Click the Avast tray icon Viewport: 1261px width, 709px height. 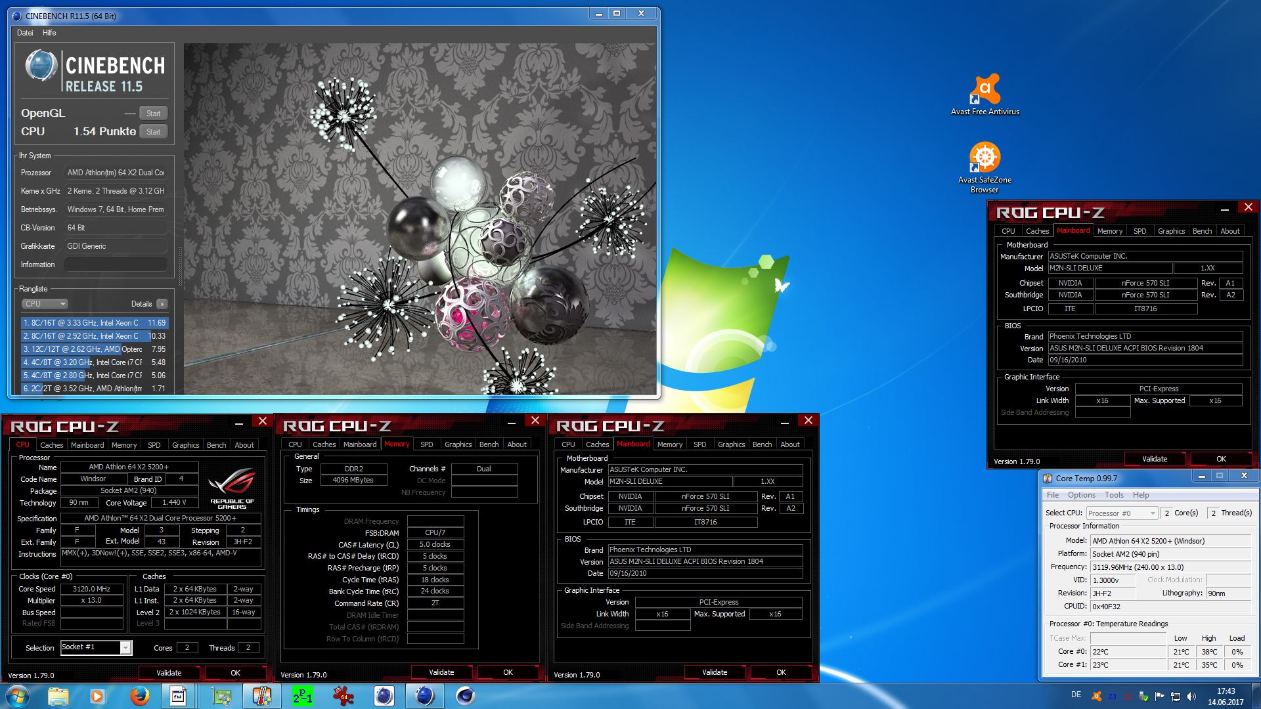(1096, 696)
